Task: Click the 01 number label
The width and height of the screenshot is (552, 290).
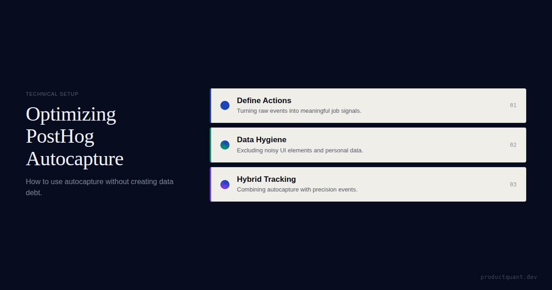Action: click(x=513, y=105)
